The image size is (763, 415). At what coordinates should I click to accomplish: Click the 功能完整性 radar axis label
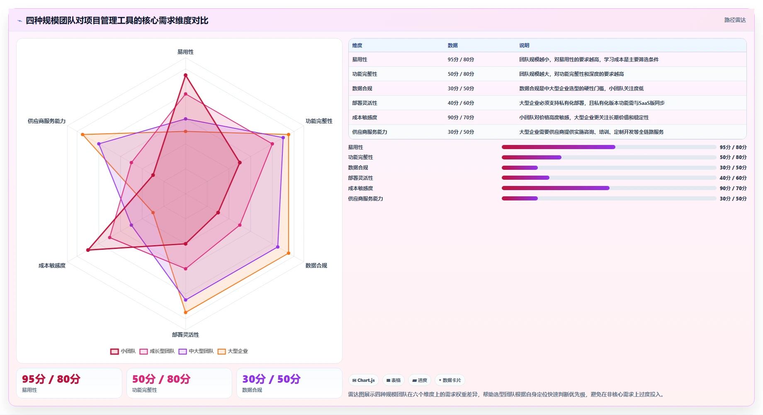coord(319,121)
